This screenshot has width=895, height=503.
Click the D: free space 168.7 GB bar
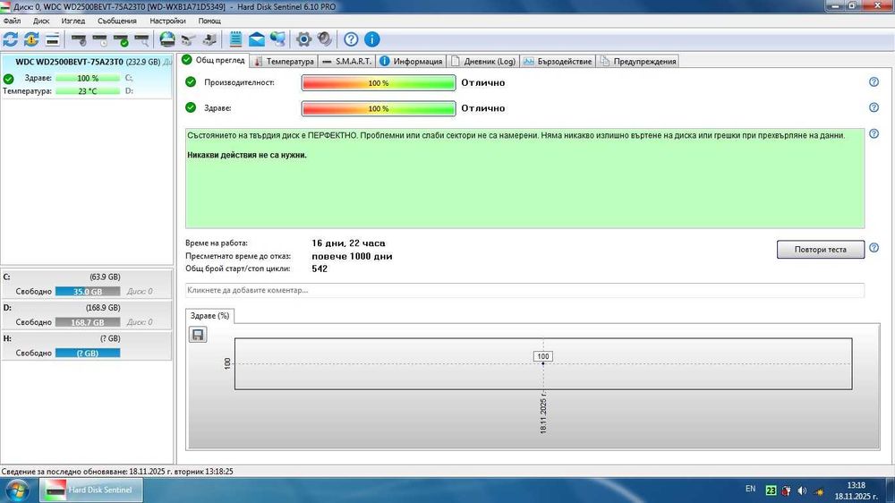click(x=88, y=322)
